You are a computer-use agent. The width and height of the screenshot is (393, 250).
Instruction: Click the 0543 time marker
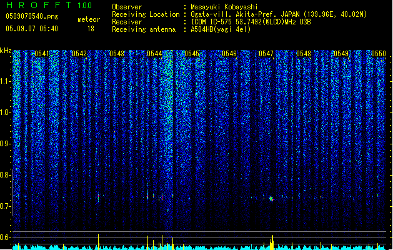pyautogui.click(x=117, y=54)
